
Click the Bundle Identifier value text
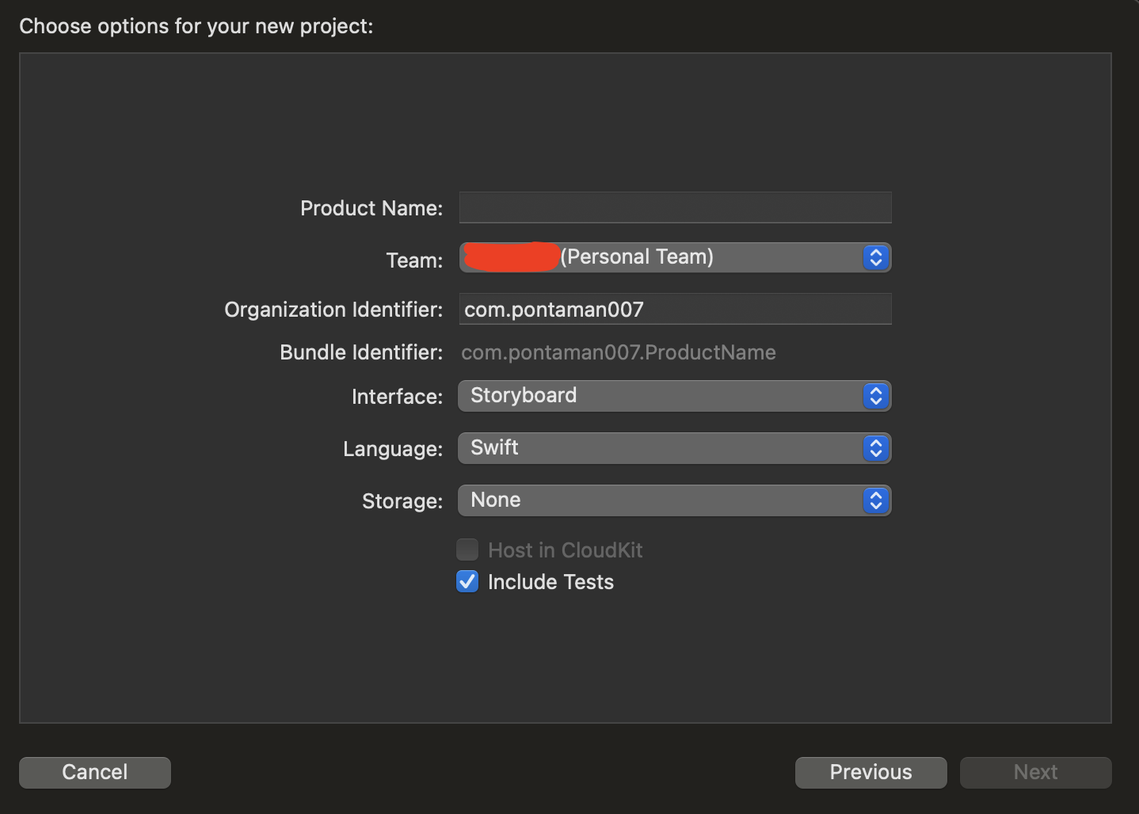[x=618, y=352]
